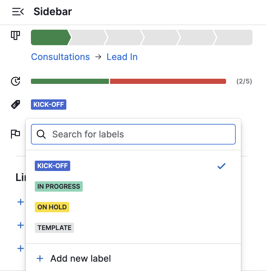Viewport: 266px width, 271px height.
Task: Click the progress clock icon
Action: [x=15, y=81]
